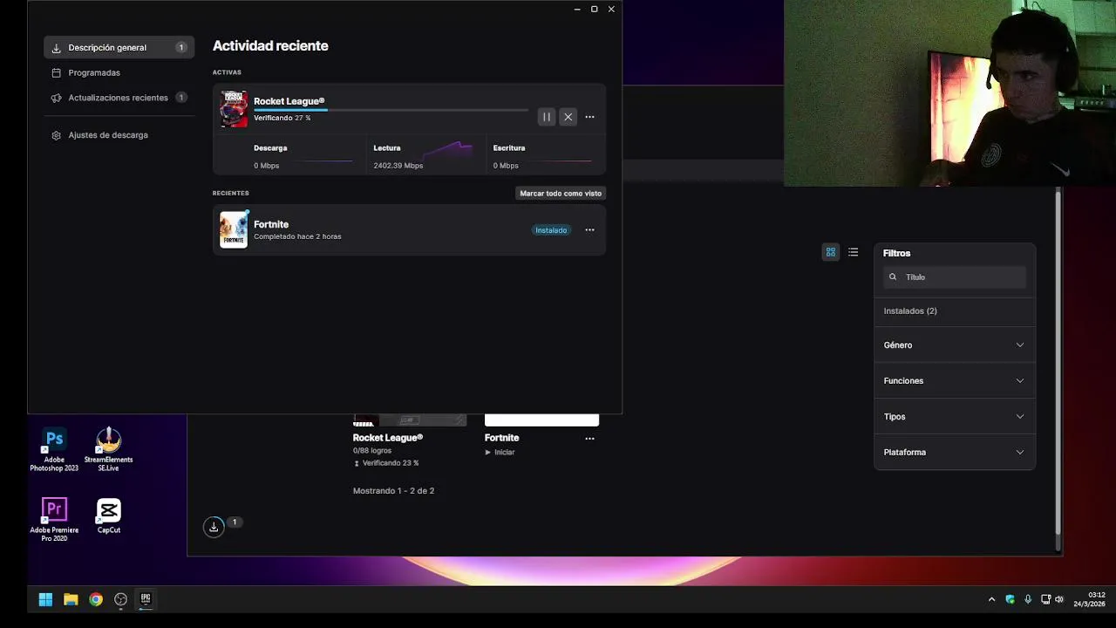Cancel the Rocket League download

(568, 117)
